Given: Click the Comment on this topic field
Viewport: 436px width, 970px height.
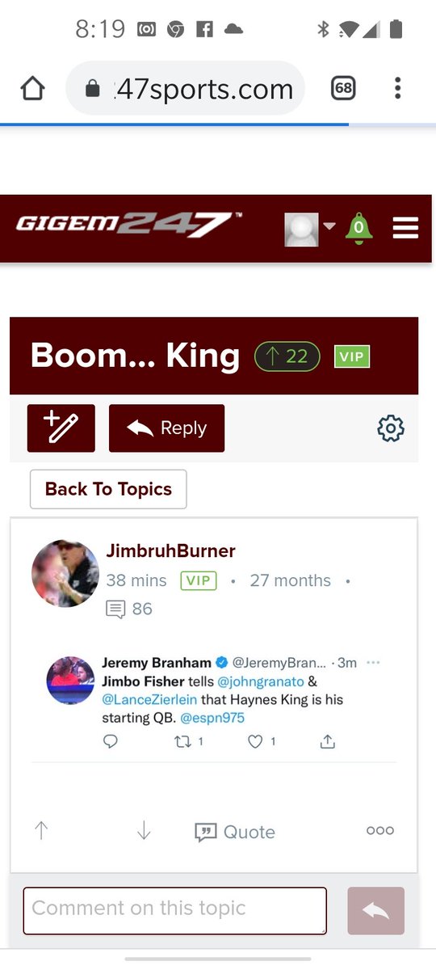Looking at the screenshot, I should (x=175, y=910).
